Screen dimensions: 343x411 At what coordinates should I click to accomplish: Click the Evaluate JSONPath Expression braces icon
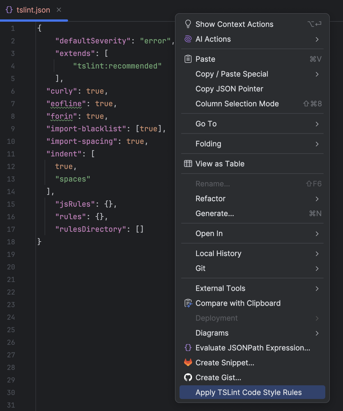pyautogui.click(x=188, y=348)
